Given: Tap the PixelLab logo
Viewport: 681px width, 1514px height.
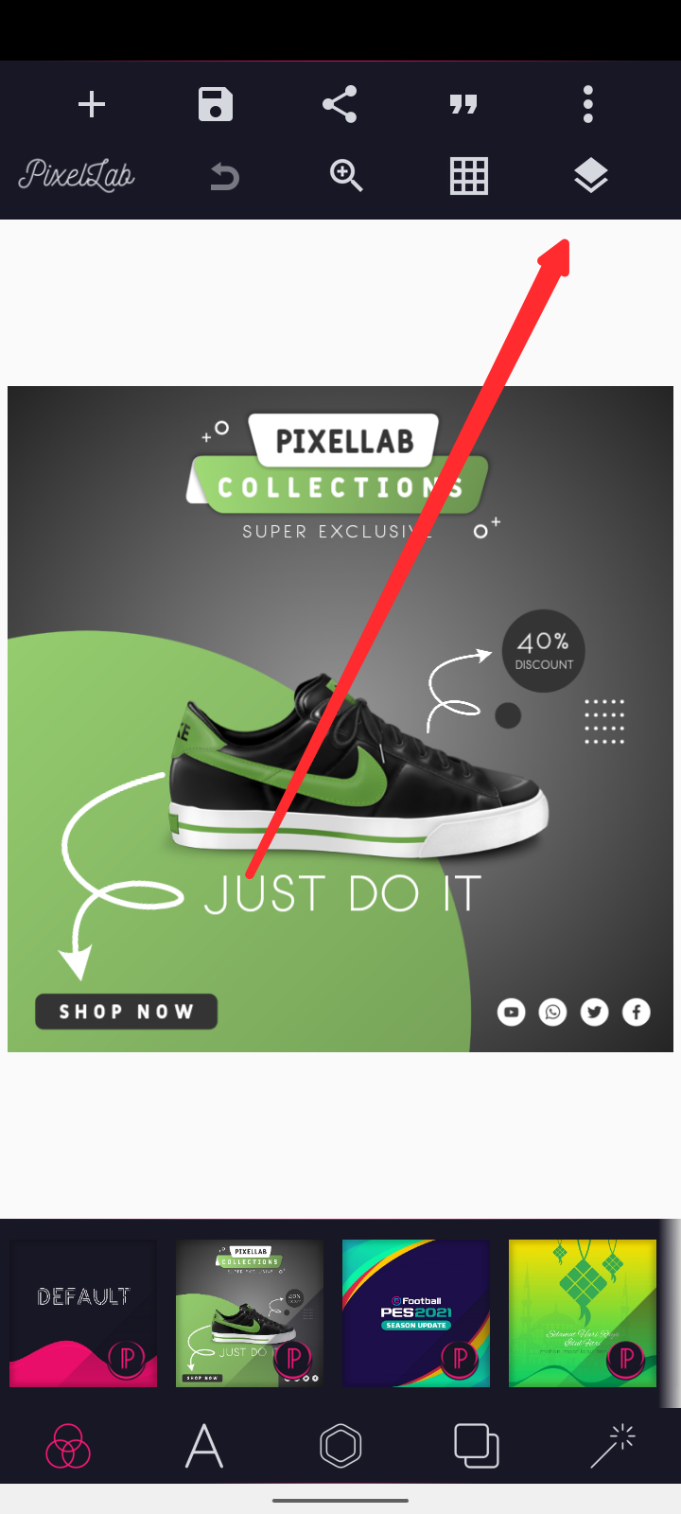Looking at the screenshot, I should pos(77,176).
